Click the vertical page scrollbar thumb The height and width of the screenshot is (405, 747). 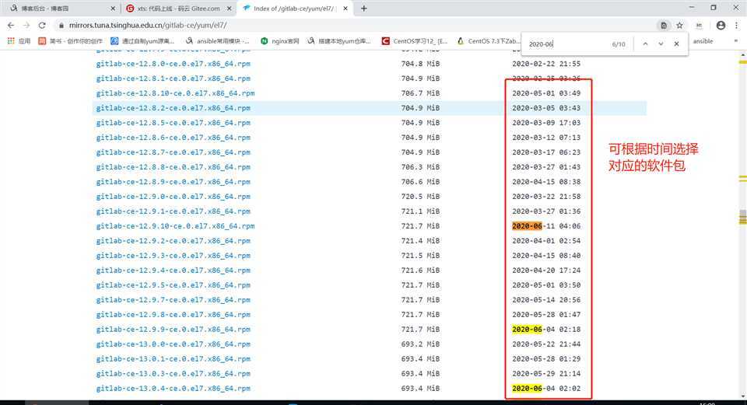click(742, 217)
